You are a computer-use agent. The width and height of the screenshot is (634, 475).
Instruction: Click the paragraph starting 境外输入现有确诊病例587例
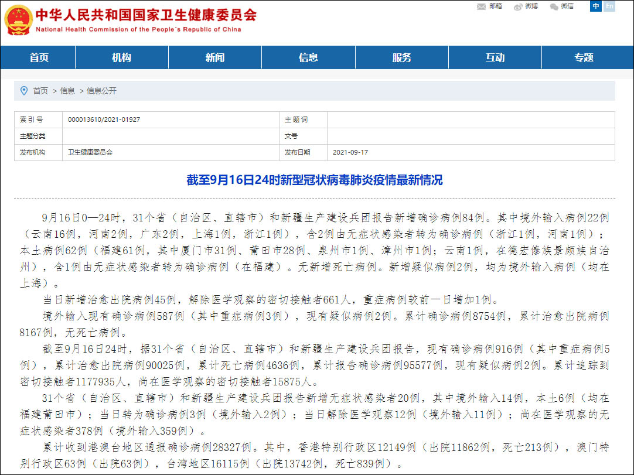point(315,324)
